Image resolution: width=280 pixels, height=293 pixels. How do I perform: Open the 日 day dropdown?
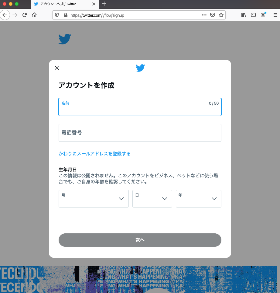tap(152, 199)
